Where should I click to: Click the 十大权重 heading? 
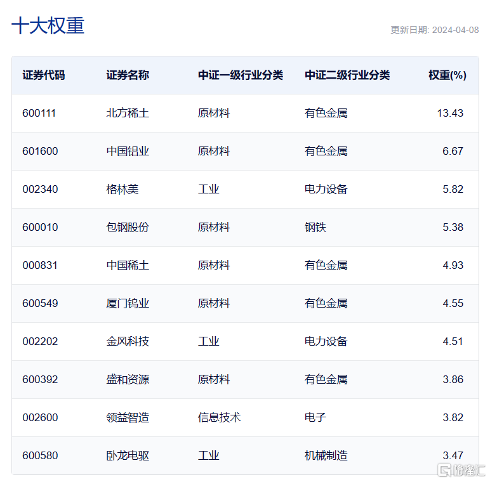pyautogui.click(x=48, y=25)
